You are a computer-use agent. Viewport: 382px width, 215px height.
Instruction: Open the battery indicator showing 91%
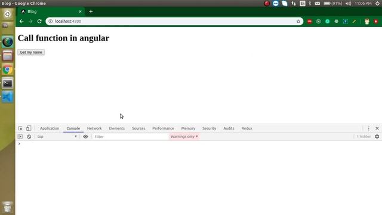coord(333,4)
